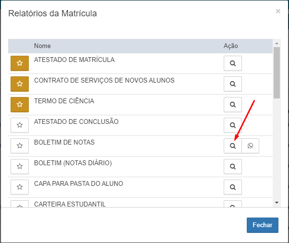Click the scrollbar down arrow
The image size is (289, 243).
point(277,203)
